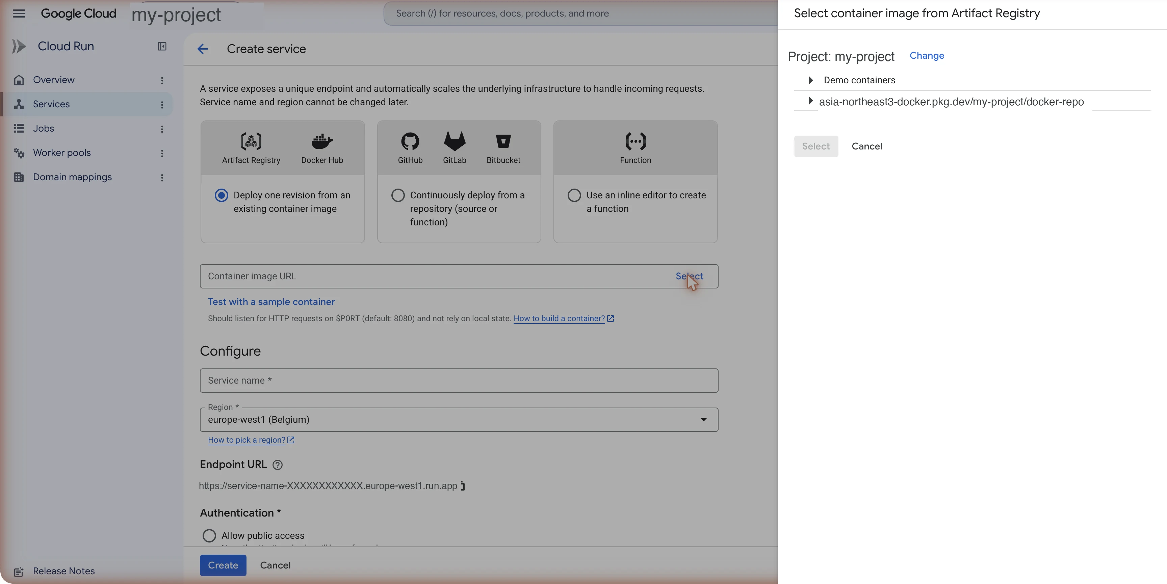The width and height of the screenshot is (1167, 584).
Task: Expand the Demo containers tree node
Action: [x=810, y=80]
